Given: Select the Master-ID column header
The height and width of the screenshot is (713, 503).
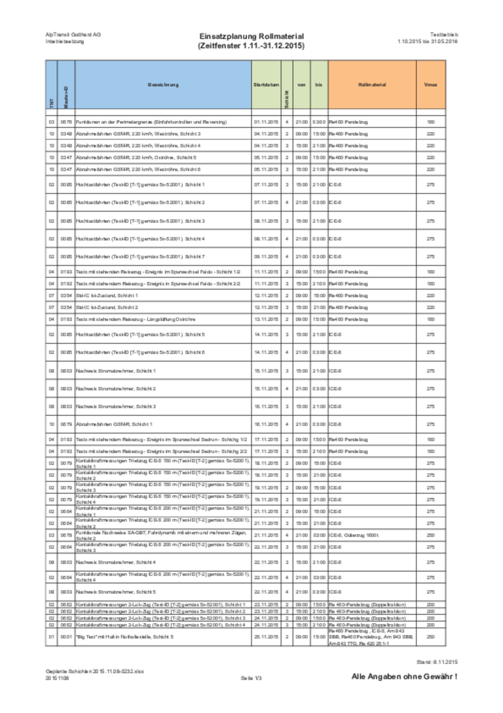Looking at the screenshot, I should tap(66, 85).
